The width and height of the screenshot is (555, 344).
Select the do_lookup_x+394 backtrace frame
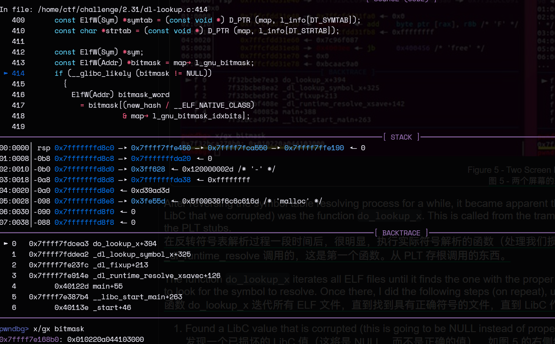click(124, 244)
